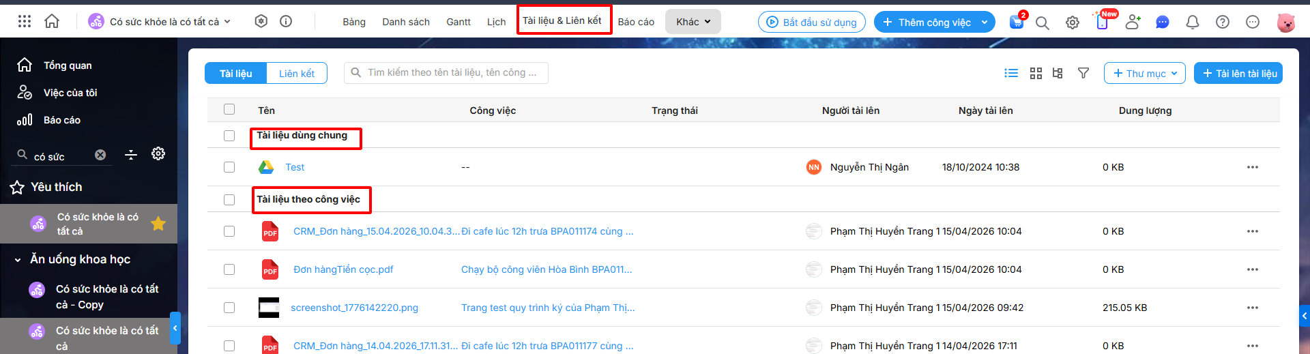Open global search magnifier in top bar
The image size is (1310, 354).
[x=1043, y=23]
